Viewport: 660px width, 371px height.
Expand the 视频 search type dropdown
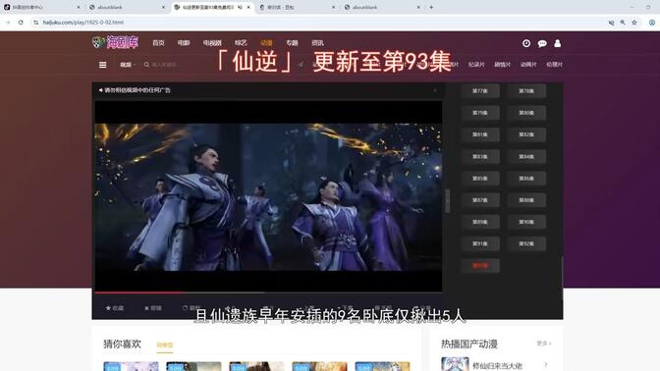(x=128, y=65)
